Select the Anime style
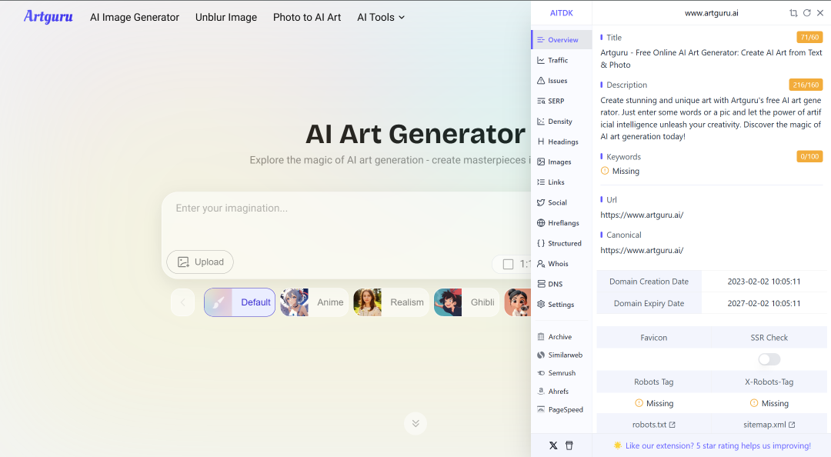 pos(314,302)
